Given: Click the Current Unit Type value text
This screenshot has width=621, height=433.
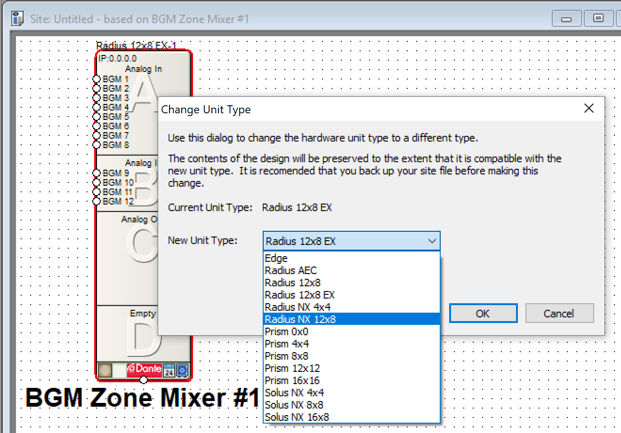Looking at the screenshot, I should [297, 207].
